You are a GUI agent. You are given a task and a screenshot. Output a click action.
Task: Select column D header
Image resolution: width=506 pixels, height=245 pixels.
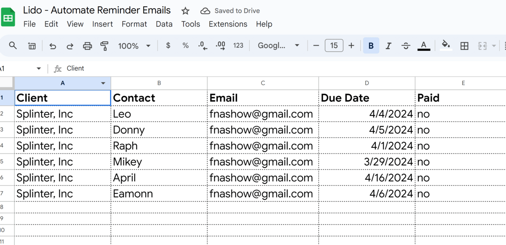point(367,83)
